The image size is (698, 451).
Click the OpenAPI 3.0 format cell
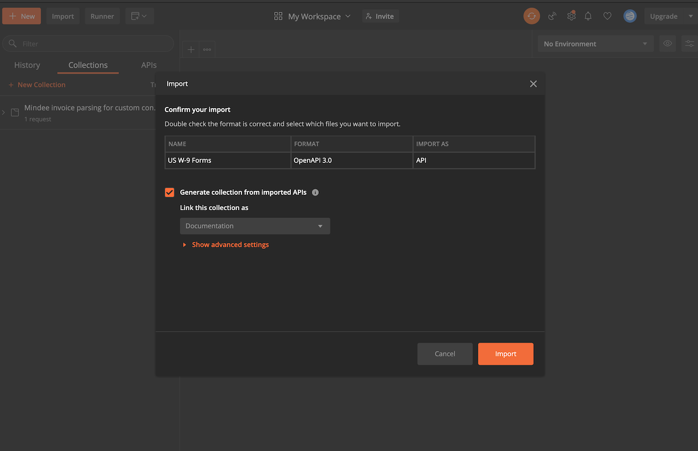(352, 160)
